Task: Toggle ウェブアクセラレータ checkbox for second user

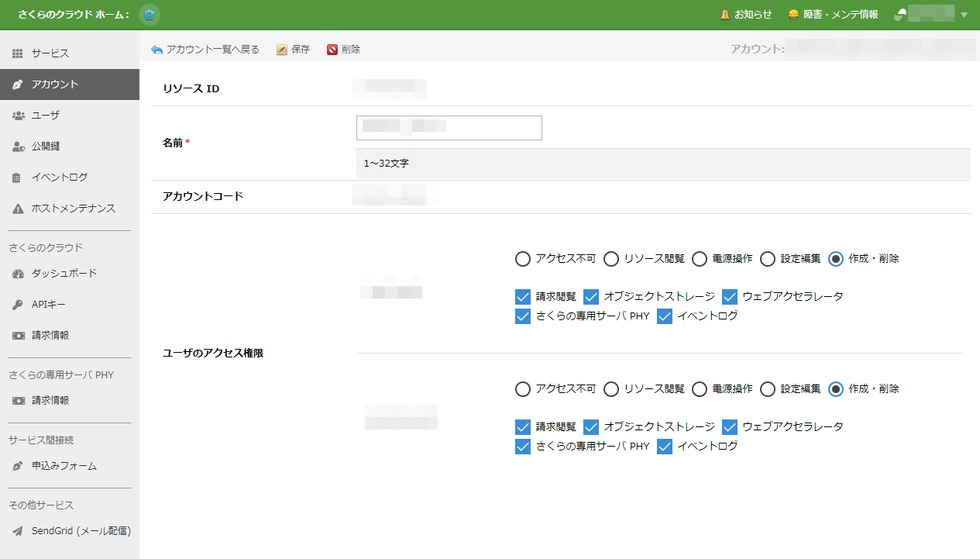Action: [x=729, y=426]
